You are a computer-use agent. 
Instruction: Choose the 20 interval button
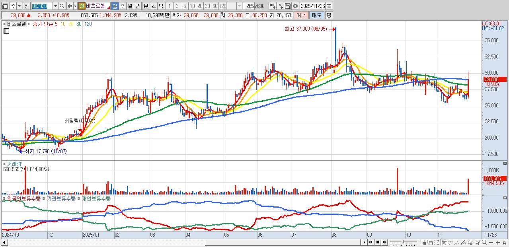pyautogui.click(x=200, y=6)
